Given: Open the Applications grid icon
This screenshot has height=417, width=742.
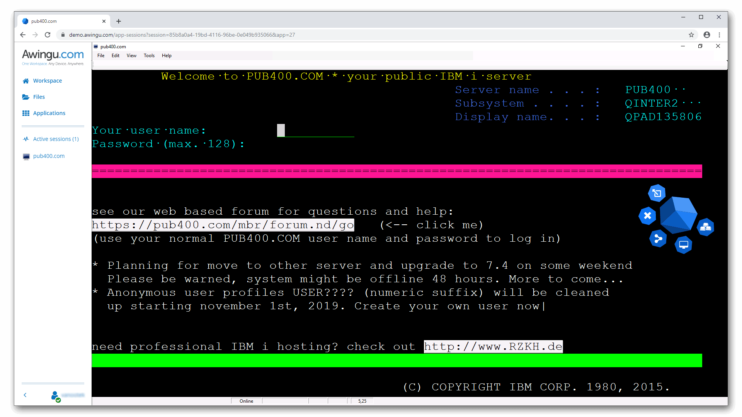Looking at the screenshot, I should (x=26, y=113).
